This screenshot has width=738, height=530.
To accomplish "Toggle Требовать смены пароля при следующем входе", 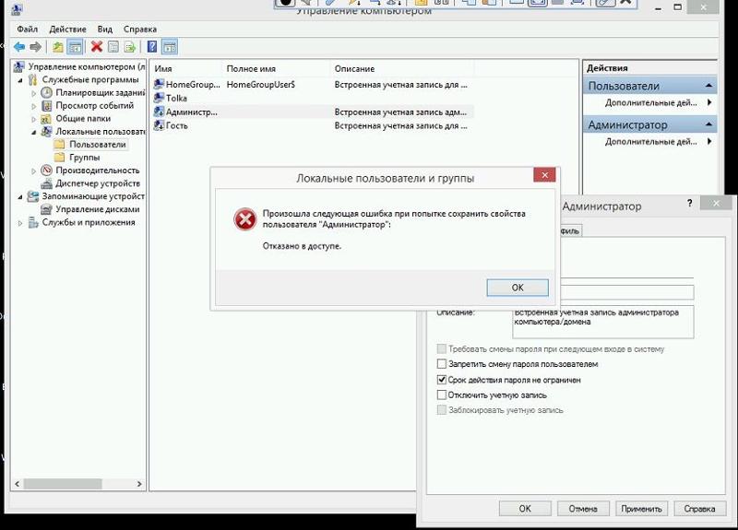I will click(442, 349).
